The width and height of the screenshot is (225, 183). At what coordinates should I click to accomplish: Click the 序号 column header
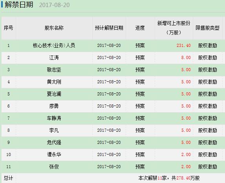(9, 28)
